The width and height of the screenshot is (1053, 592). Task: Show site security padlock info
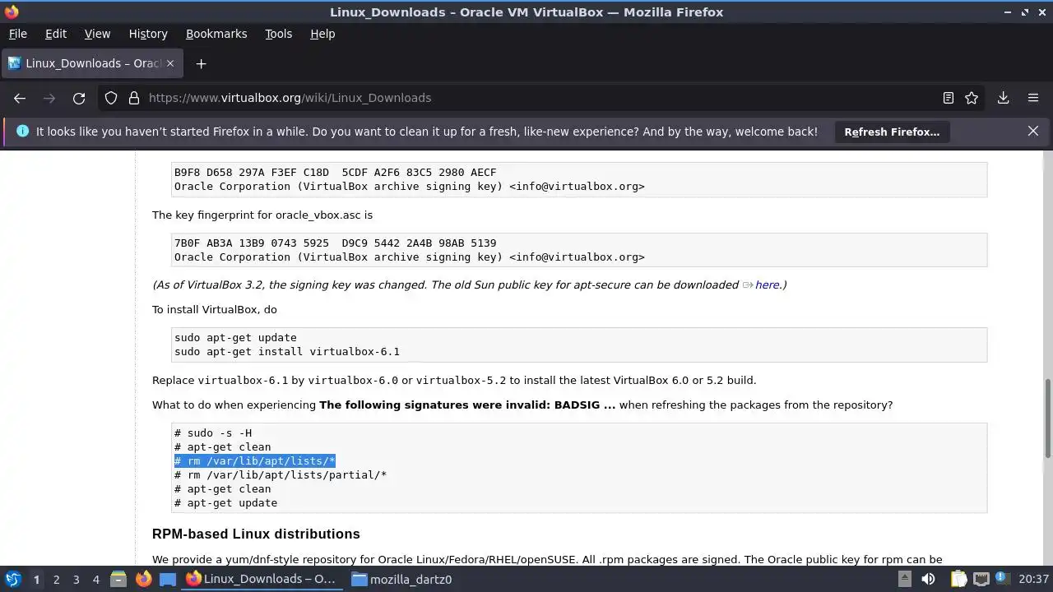133,98
